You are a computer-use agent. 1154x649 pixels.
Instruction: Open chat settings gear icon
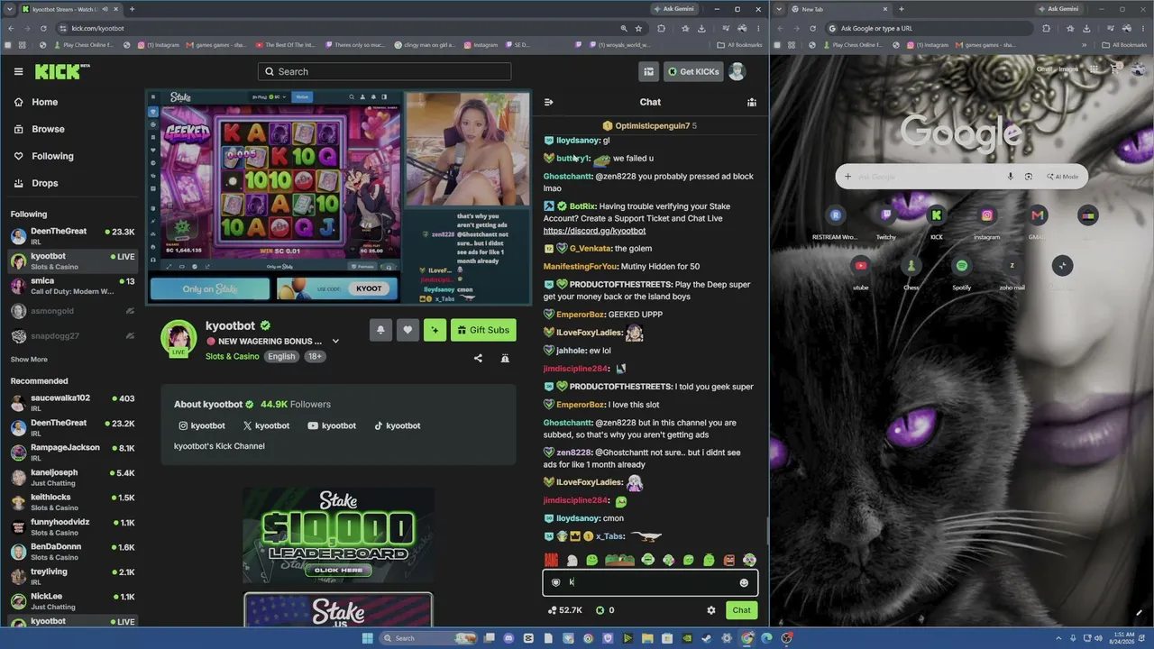pos(710,610)
